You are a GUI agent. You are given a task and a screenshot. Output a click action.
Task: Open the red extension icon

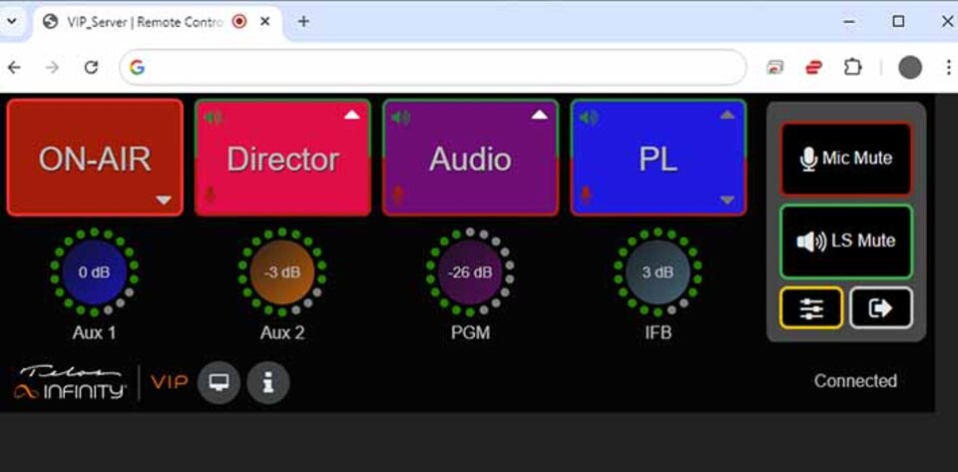click(814, 67)
